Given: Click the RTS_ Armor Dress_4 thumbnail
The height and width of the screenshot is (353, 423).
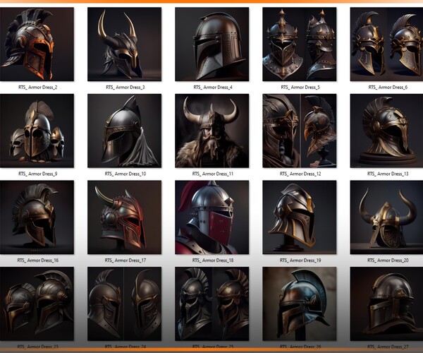Looking at the screenshot, I should [212, 44].
